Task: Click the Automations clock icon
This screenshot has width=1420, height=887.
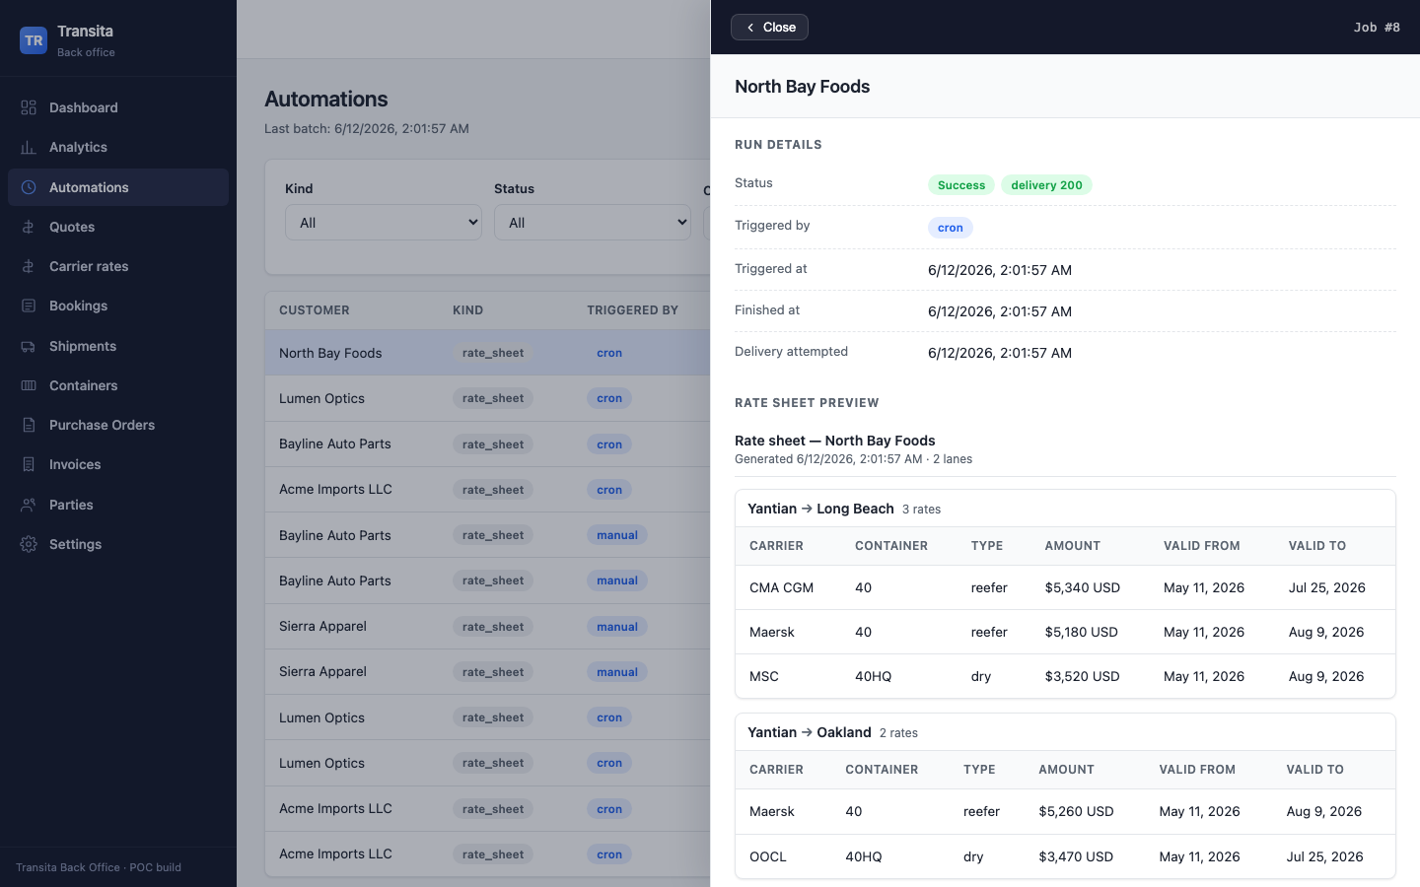Action: click(29, 187)
